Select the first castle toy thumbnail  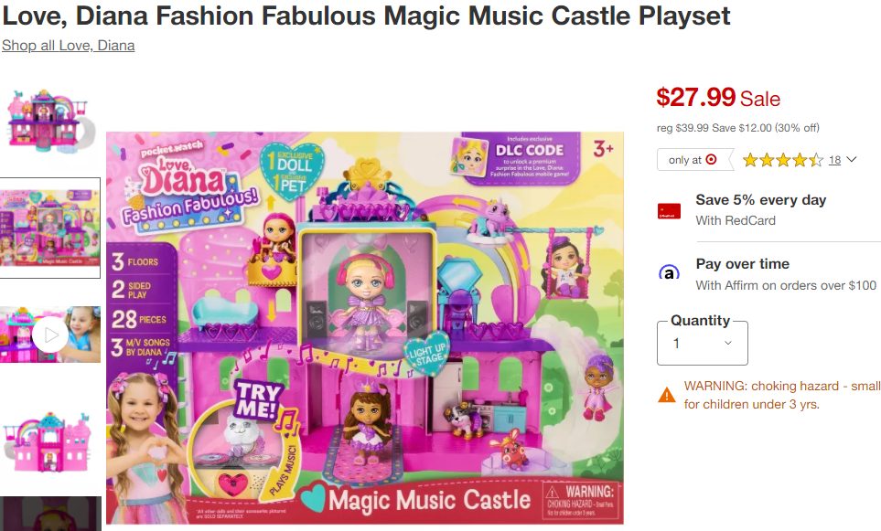coord(50,121)
